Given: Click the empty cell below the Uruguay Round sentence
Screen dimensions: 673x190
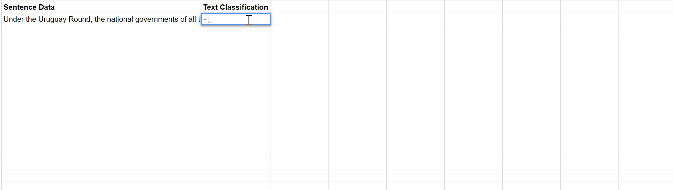Looking at the screenshot, I should 100,31.
